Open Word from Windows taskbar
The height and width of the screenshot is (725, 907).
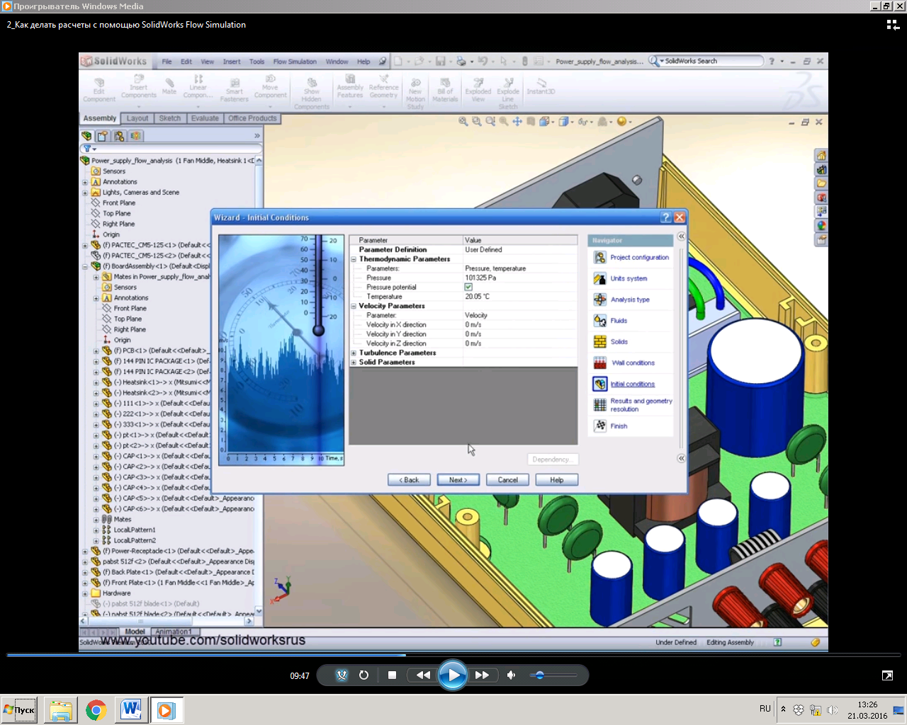(131, 709)
